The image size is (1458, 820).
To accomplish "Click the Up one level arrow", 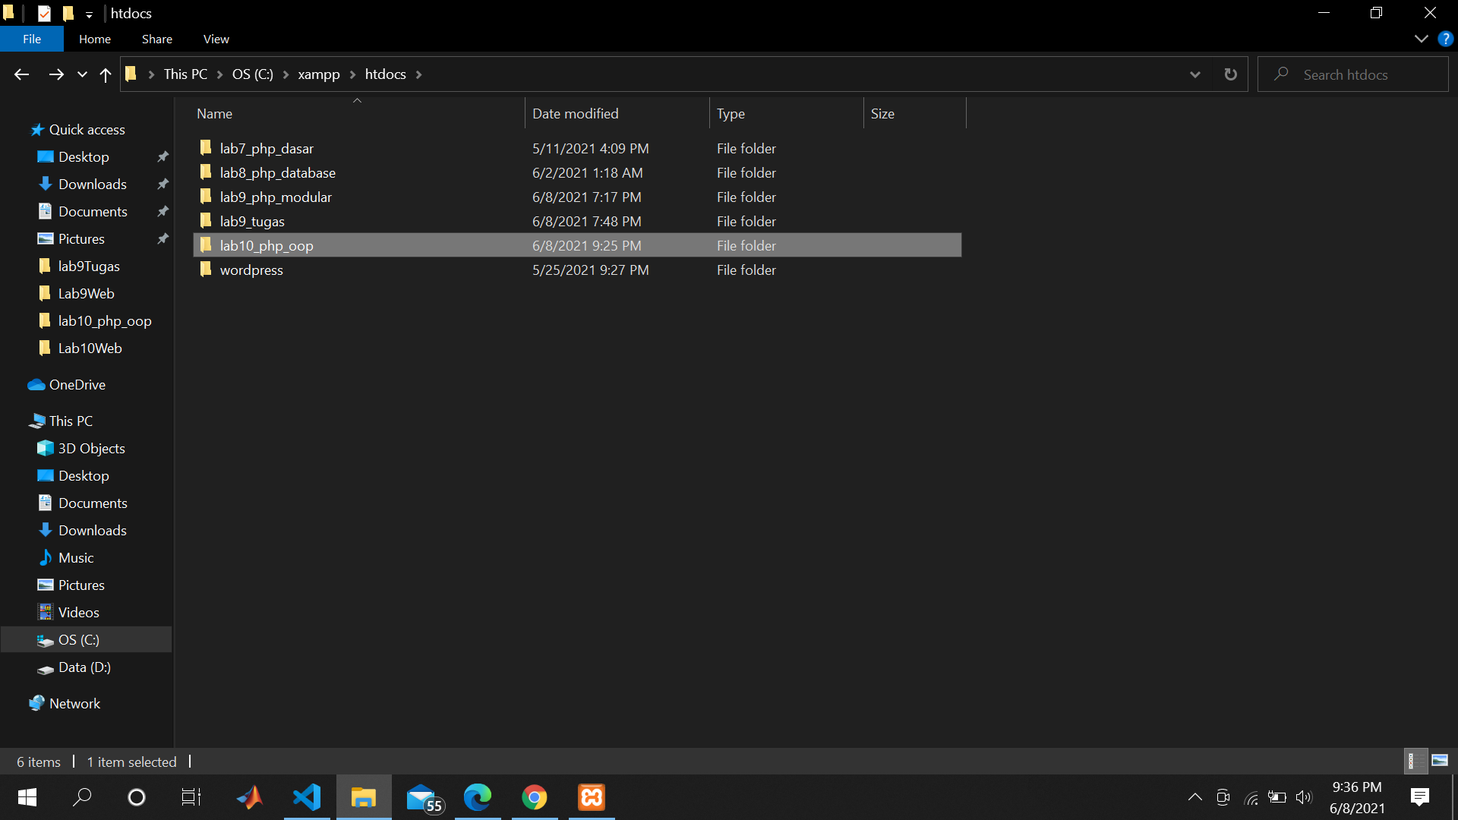I will tap(106, 74).
